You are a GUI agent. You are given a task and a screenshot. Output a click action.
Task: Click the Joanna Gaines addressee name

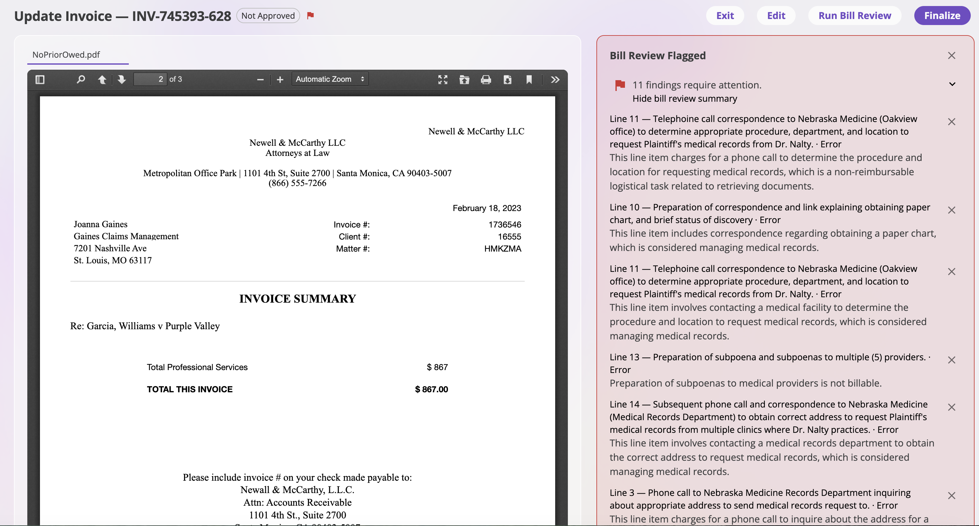coord(100,224)
